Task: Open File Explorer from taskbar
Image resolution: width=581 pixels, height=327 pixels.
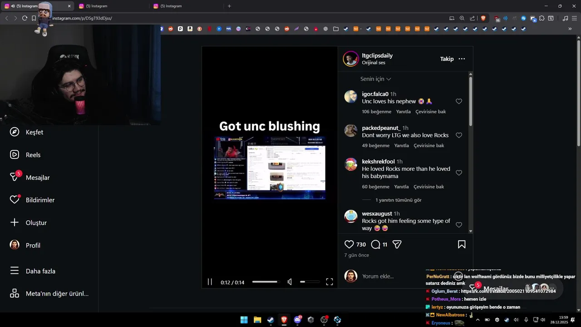Action: [257, 320]
